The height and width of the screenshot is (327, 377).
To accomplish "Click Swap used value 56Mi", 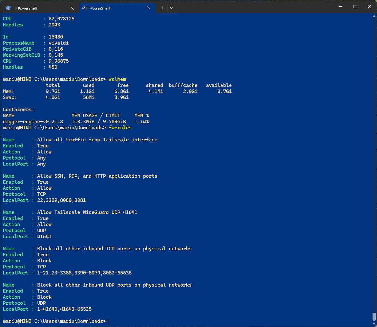I will click(x=89, y=97).
